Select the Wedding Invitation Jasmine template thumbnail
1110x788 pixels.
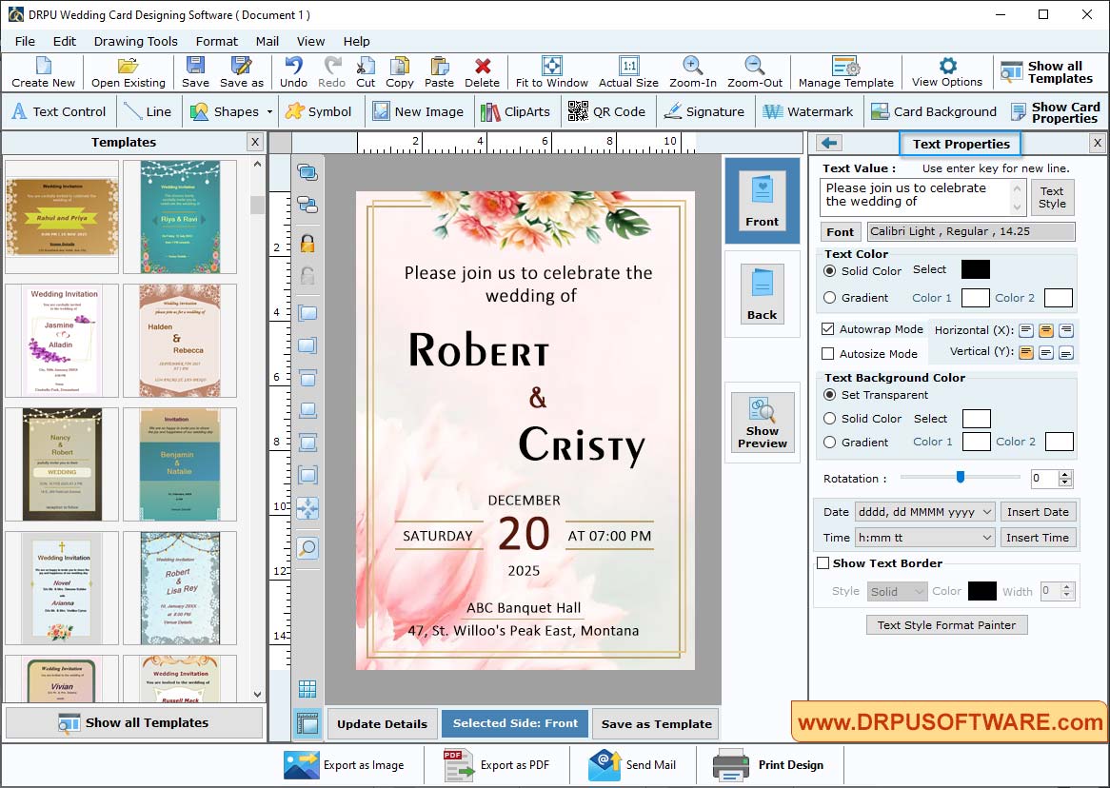pyautogui.click(x=61, y=340)
